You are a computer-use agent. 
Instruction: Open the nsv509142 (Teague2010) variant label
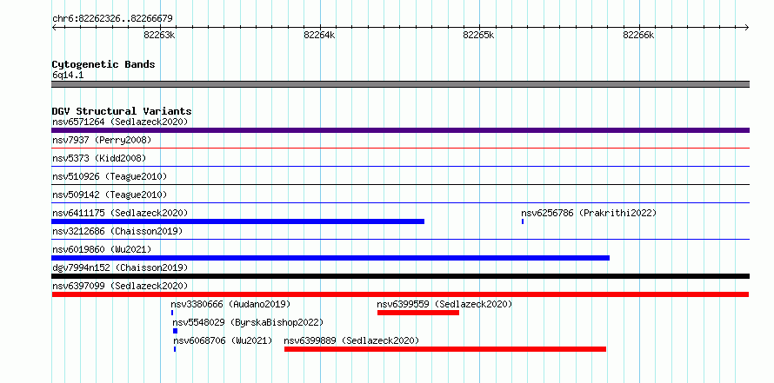(x=110, y=195)
